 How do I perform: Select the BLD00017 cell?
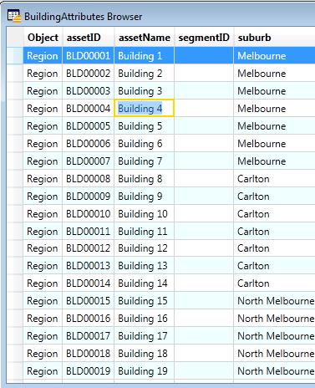click(89, 336)
